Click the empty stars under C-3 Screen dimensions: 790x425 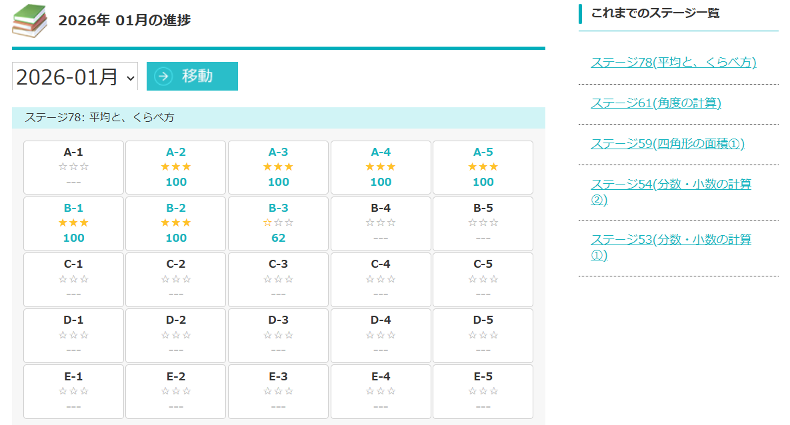pyautogui.click(x=278, y=279)
